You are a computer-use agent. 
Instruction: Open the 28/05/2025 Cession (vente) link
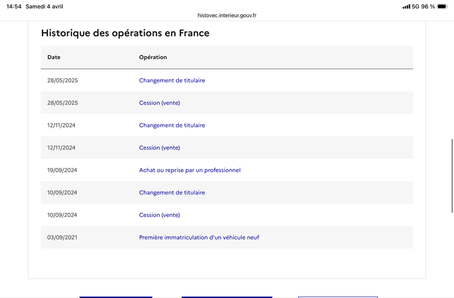pyautogui.click(x=159, y=103)
